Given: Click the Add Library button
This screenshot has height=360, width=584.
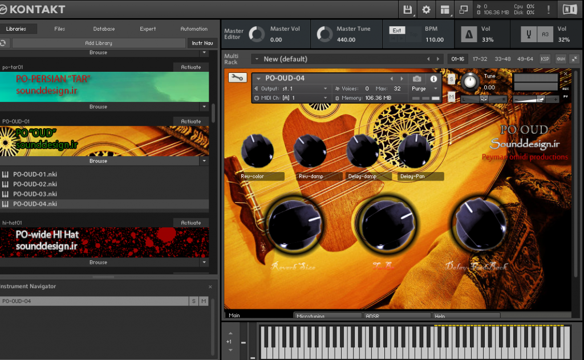Looking at the screenshot, I should pyautogui.click(x=99, y=43).
